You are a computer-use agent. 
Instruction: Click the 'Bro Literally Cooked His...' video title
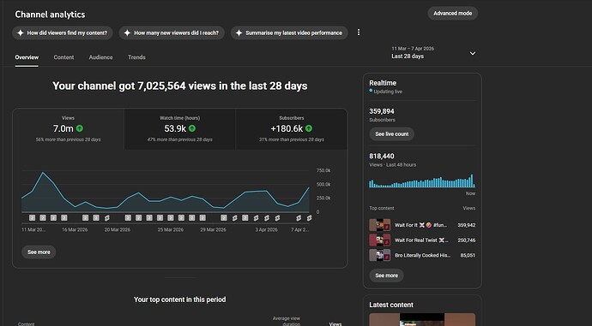tap(422, 255)
